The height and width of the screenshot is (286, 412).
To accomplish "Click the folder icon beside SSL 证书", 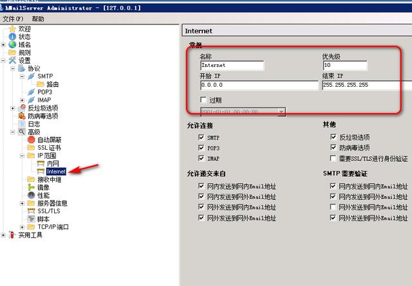I will (31, 148).
